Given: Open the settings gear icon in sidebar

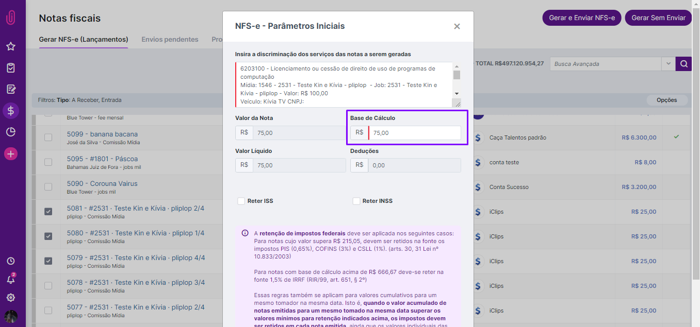Looking at the screenshot, I should point(10,298).
